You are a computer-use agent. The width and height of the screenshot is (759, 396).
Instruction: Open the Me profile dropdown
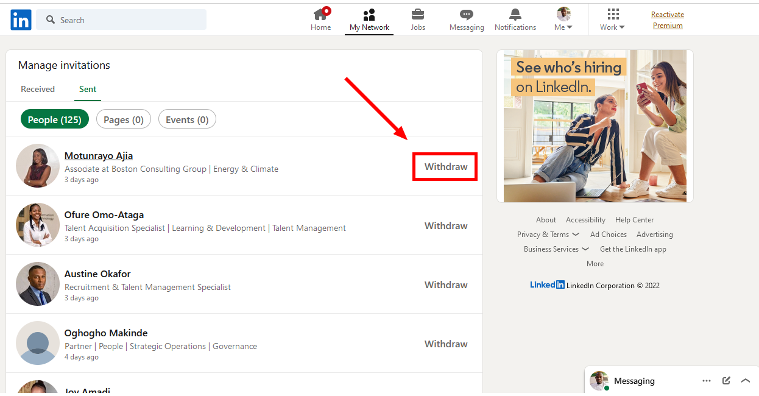[x=563, y=19]
